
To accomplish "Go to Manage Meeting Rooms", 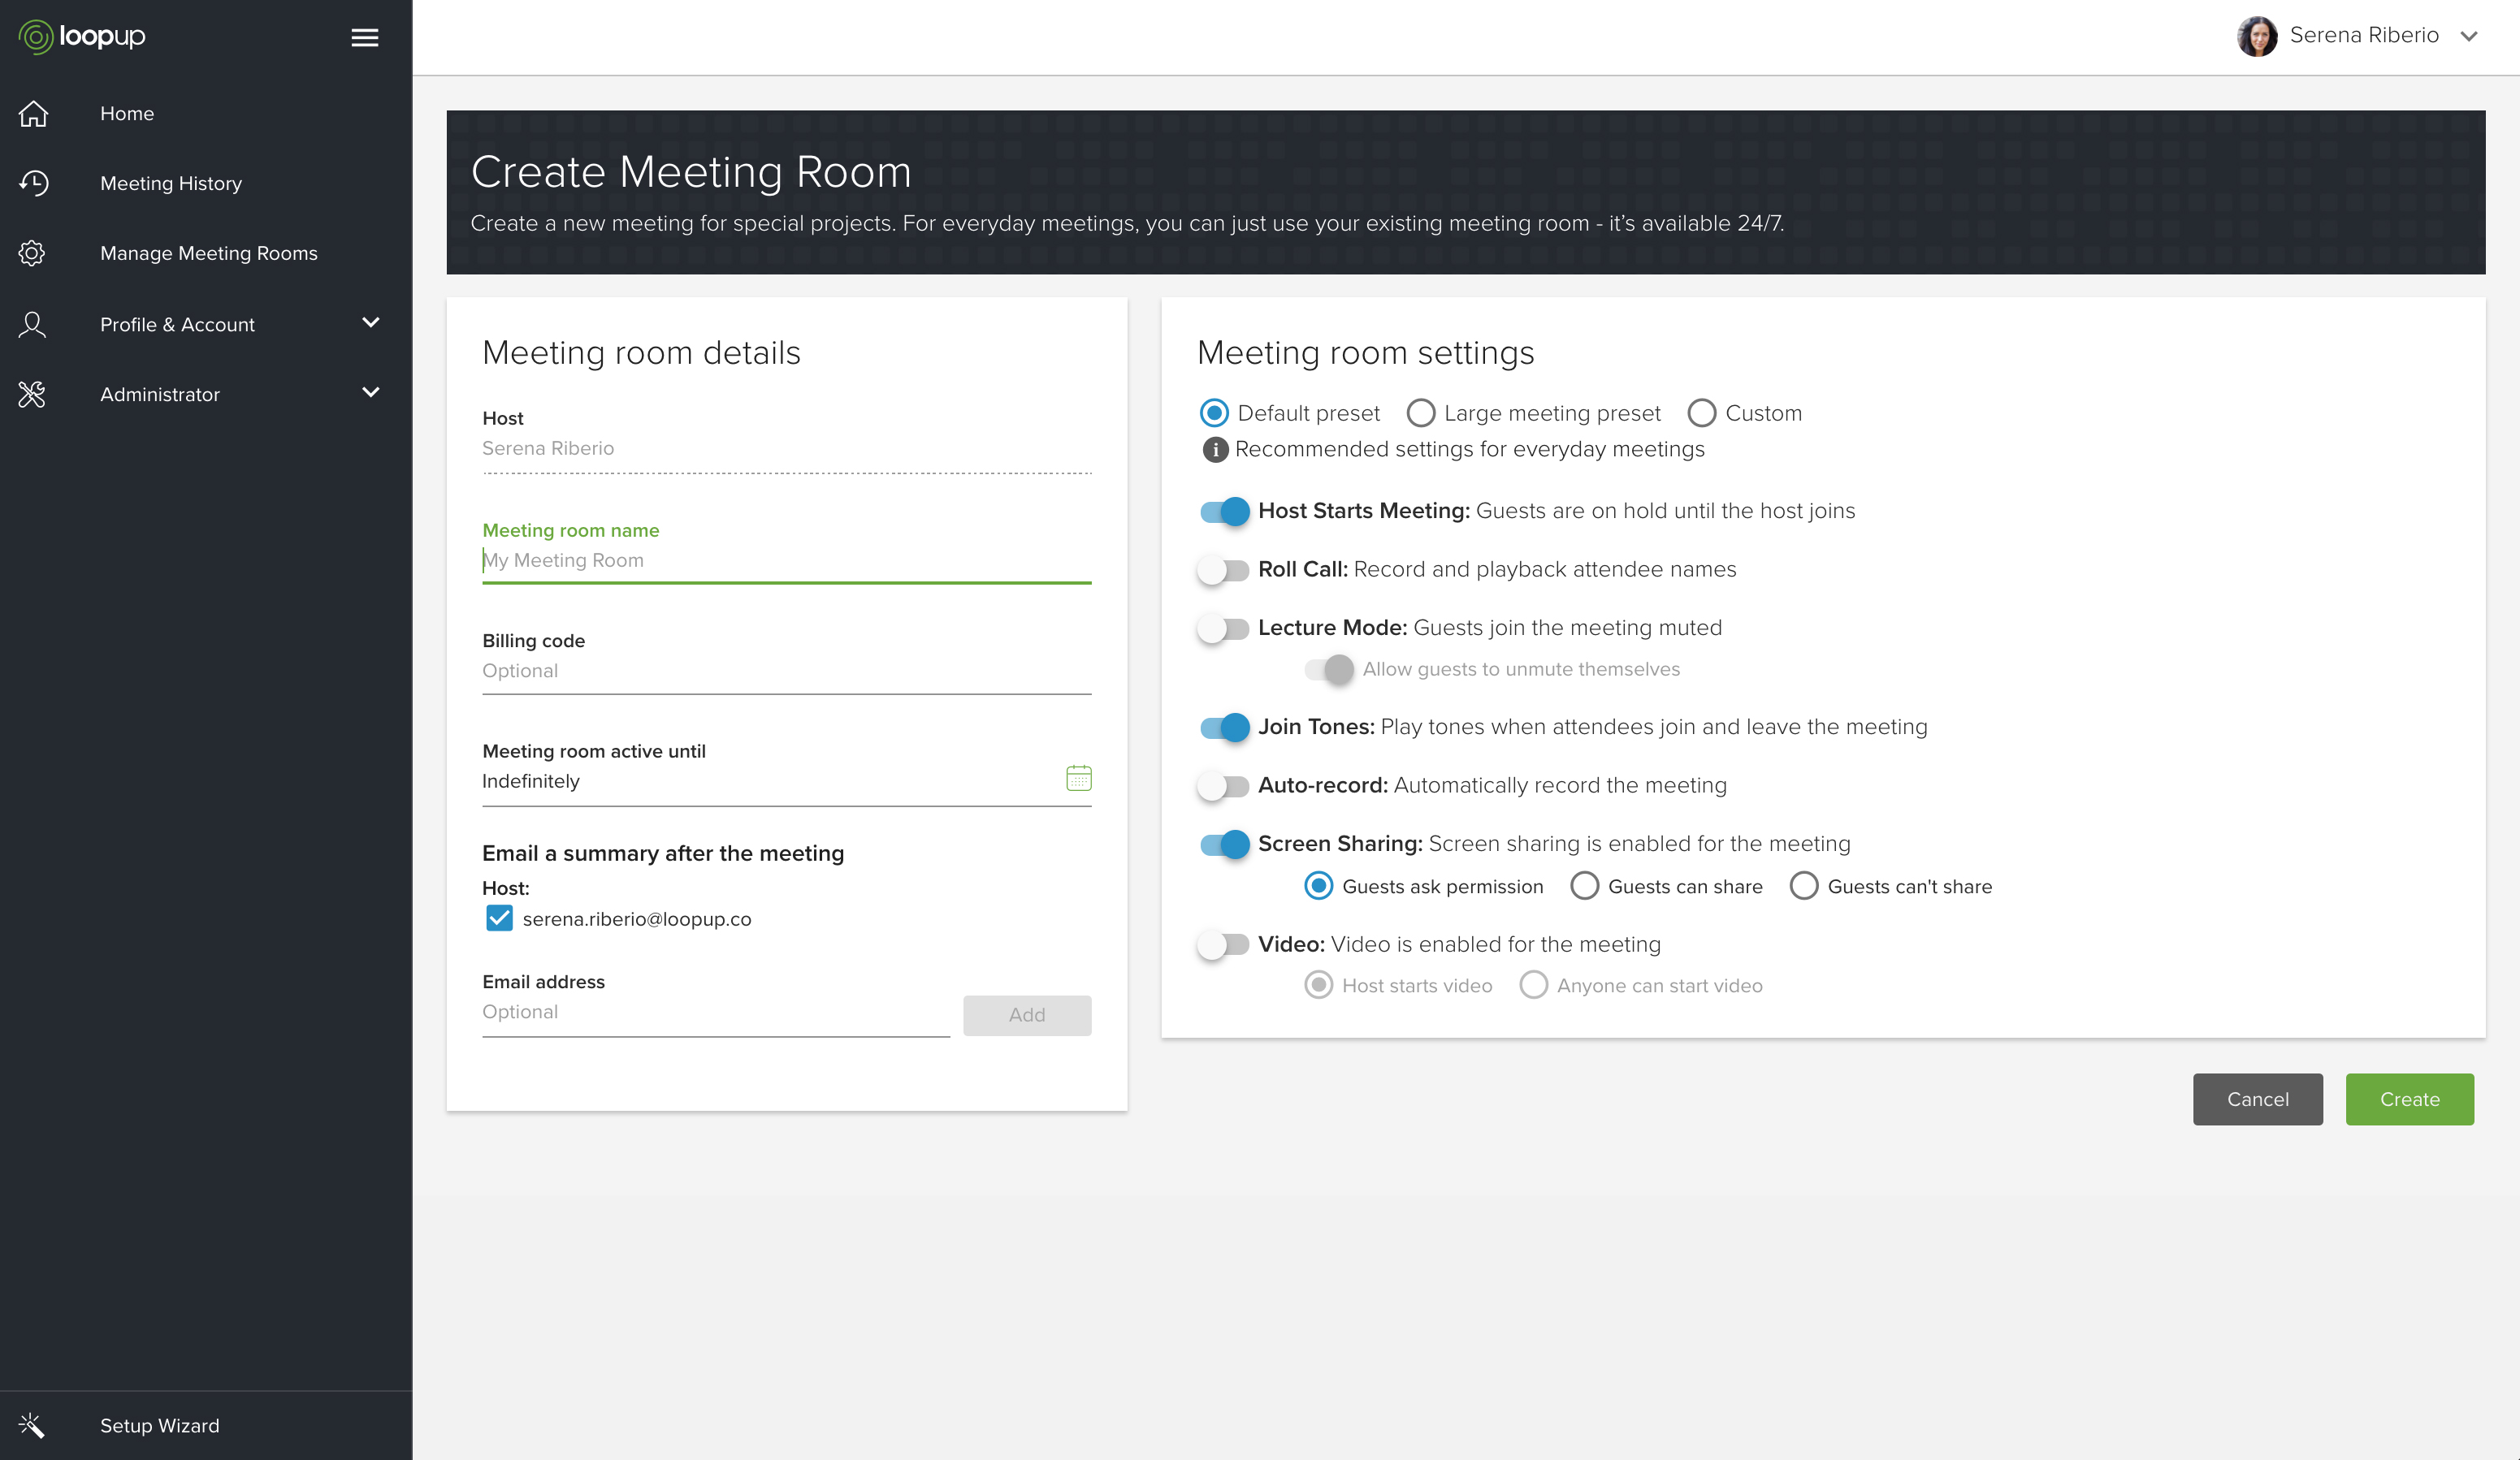I will [x=208, y=254].
